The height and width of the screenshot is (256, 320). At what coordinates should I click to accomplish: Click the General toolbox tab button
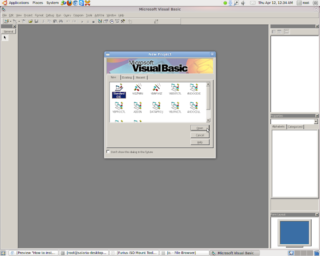[8, 31]
